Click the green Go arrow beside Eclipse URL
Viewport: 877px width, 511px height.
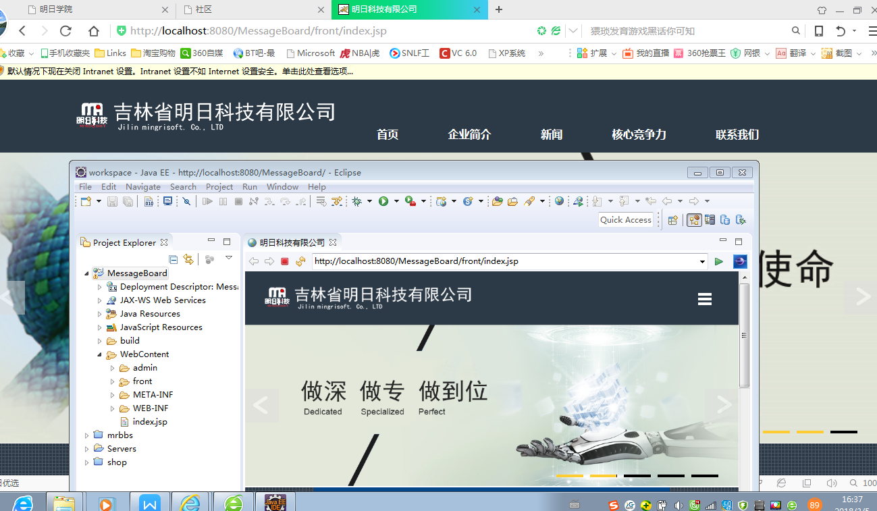tap(719, 261)
